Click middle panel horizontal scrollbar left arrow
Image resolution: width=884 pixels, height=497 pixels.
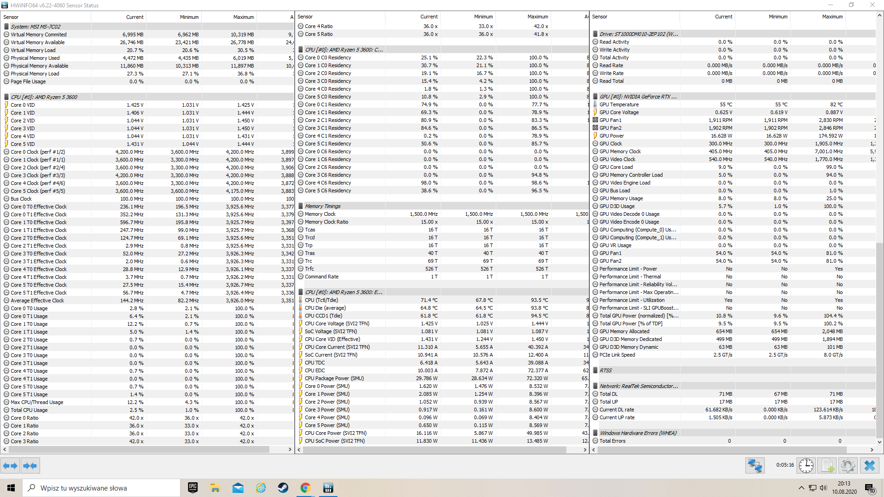pyautogui.click(x=300, y=450)
